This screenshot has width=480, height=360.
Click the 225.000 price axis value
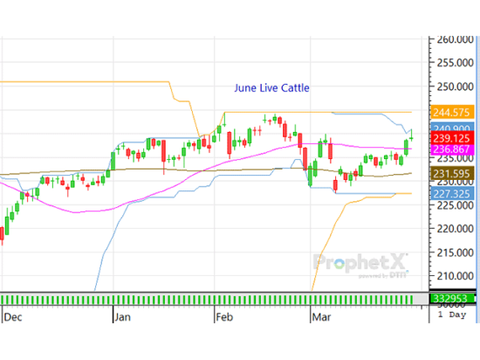(455, 205)
